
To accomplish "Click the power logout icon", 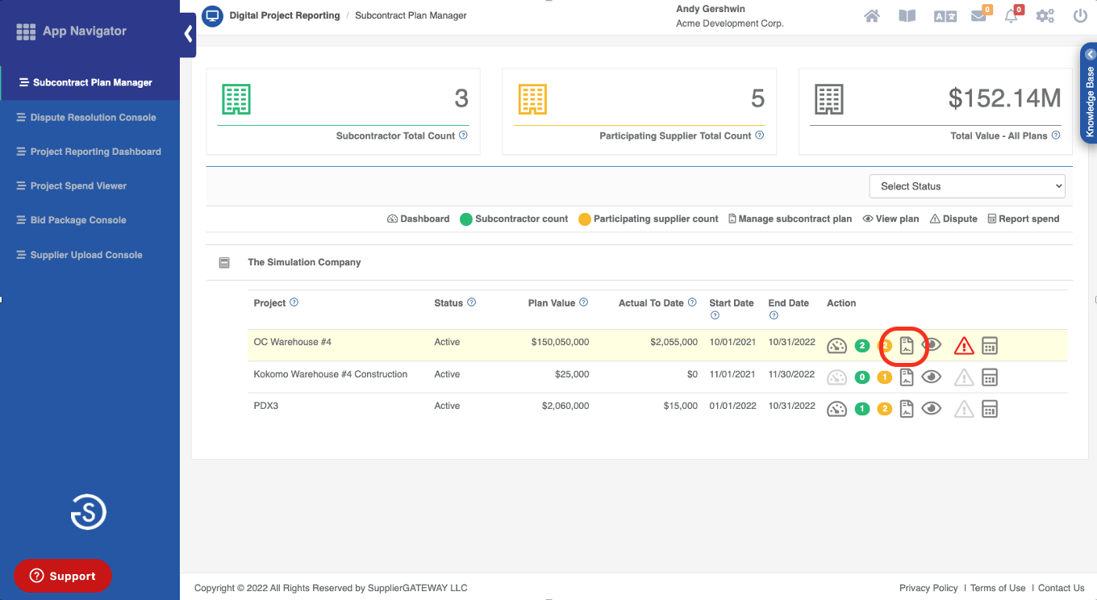I will coord(1080,16).
